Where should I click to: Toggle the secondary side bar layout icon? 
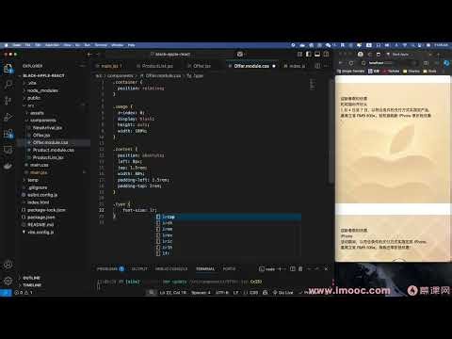[x=326, y=55]
